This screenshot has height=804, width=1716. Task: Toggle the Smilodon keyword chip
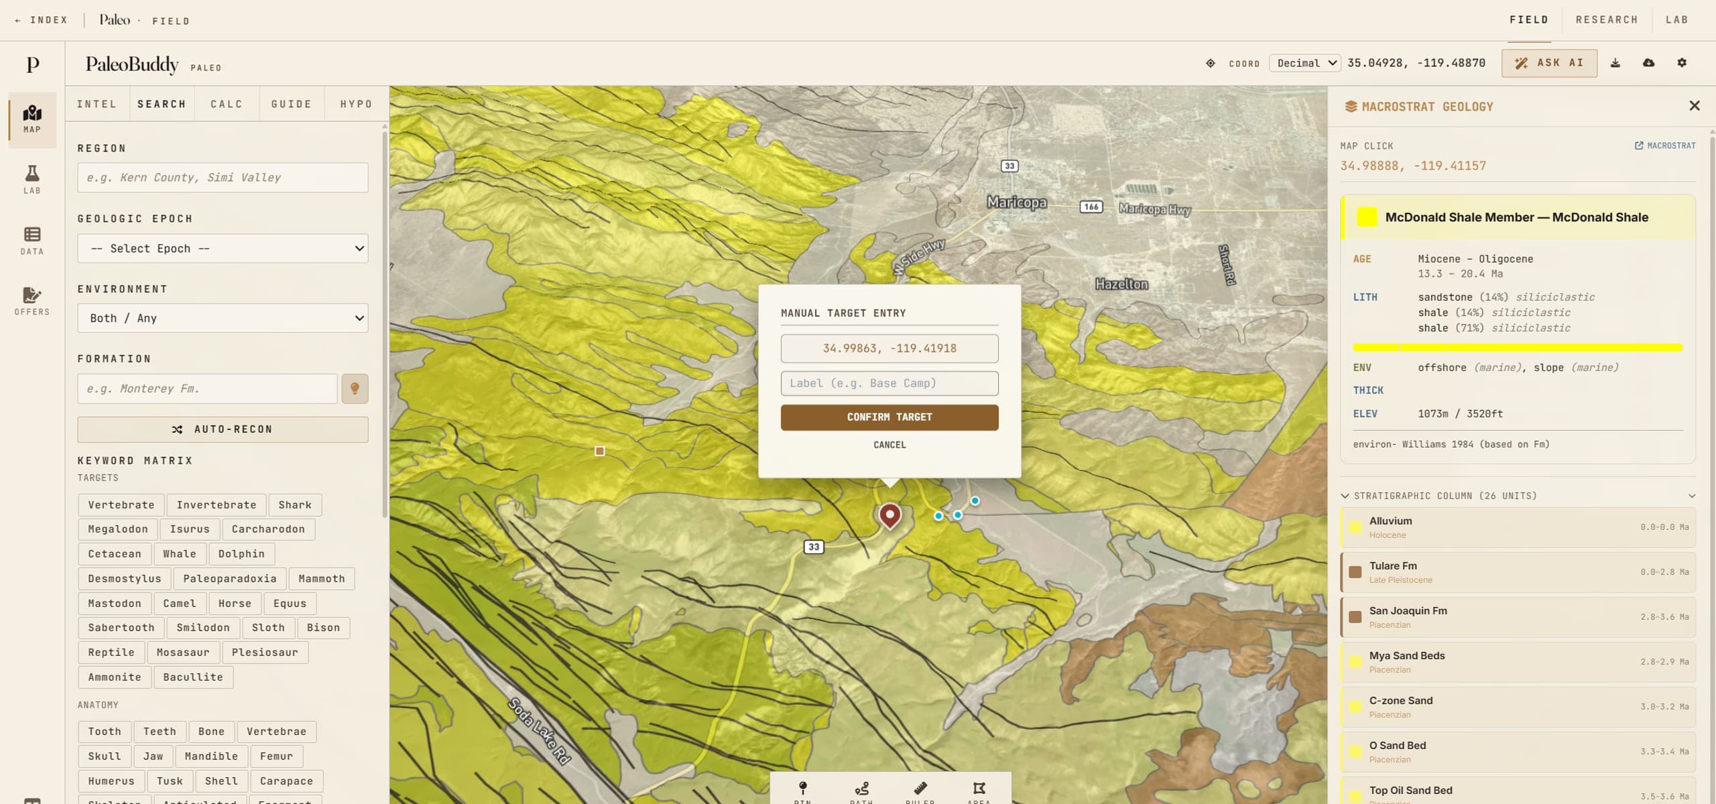(x=203, y=628)
